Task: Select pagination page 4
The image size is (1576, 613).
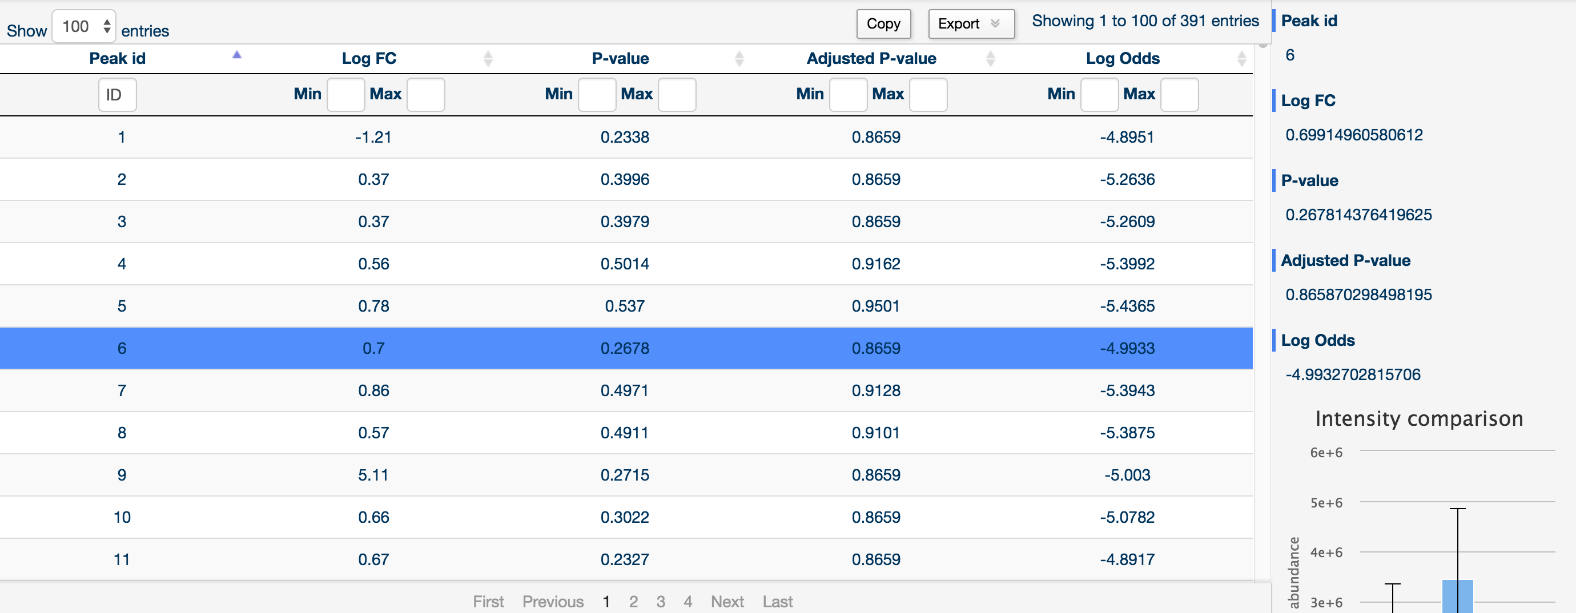Action: click(x=688, y=602)
